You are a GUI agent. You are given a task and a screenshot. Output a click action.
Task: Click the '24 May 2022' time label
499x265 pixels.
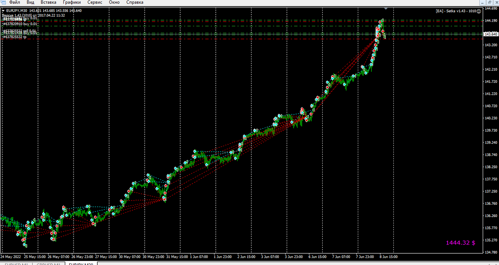(x=11, y=257)
